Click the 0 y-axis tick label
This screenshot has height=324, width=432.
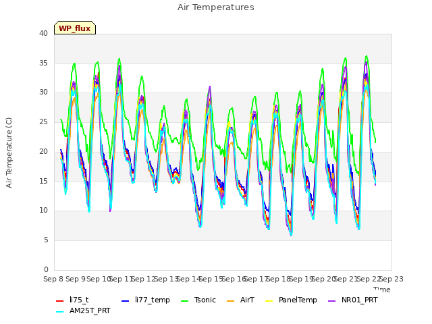pos(46,269)
